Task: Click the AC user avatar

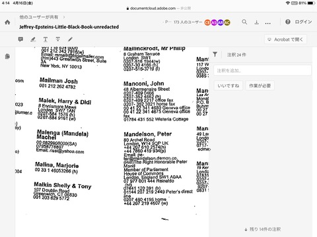Action: [227, 22]
